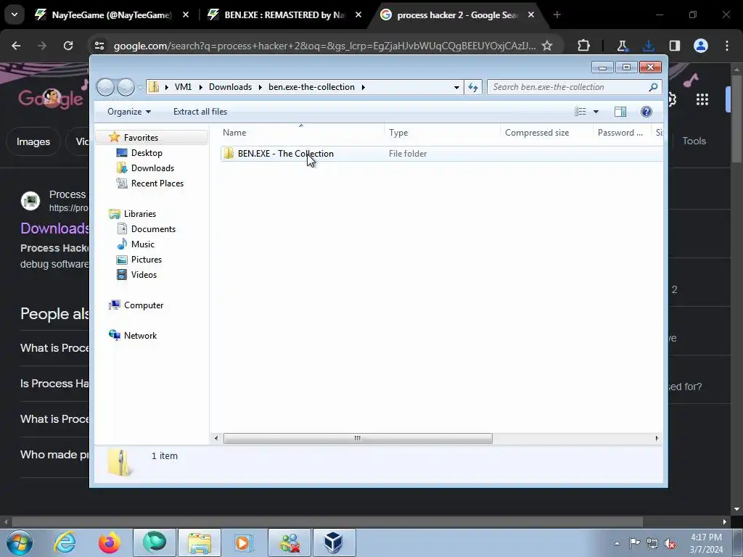Open Documents library in navigation pane

click(x=153, y=229)
